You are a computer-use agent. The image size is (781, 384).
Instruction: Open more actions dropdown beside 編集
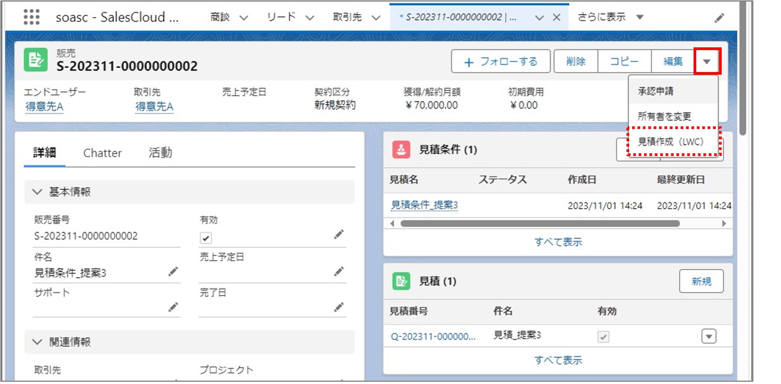(707, 61)
